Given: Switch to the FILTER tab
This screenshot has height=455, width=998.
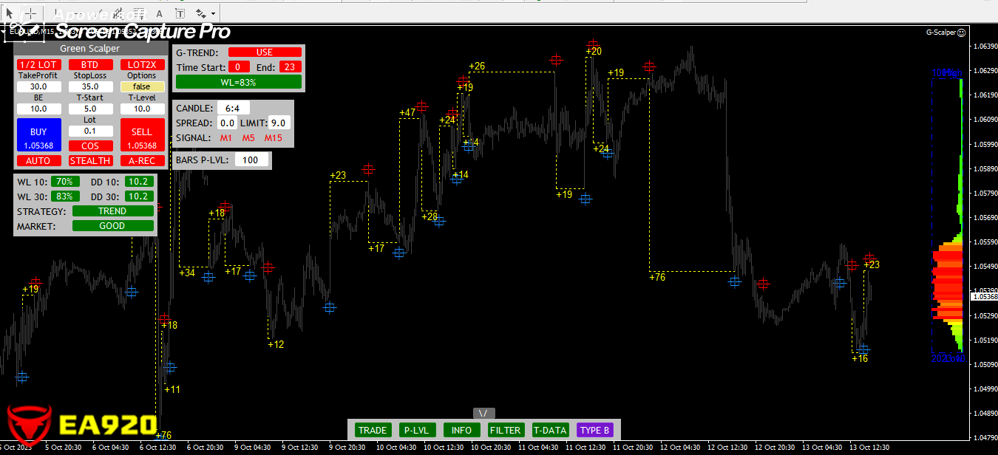Looking at the screenshot, I should coord(506,431).
